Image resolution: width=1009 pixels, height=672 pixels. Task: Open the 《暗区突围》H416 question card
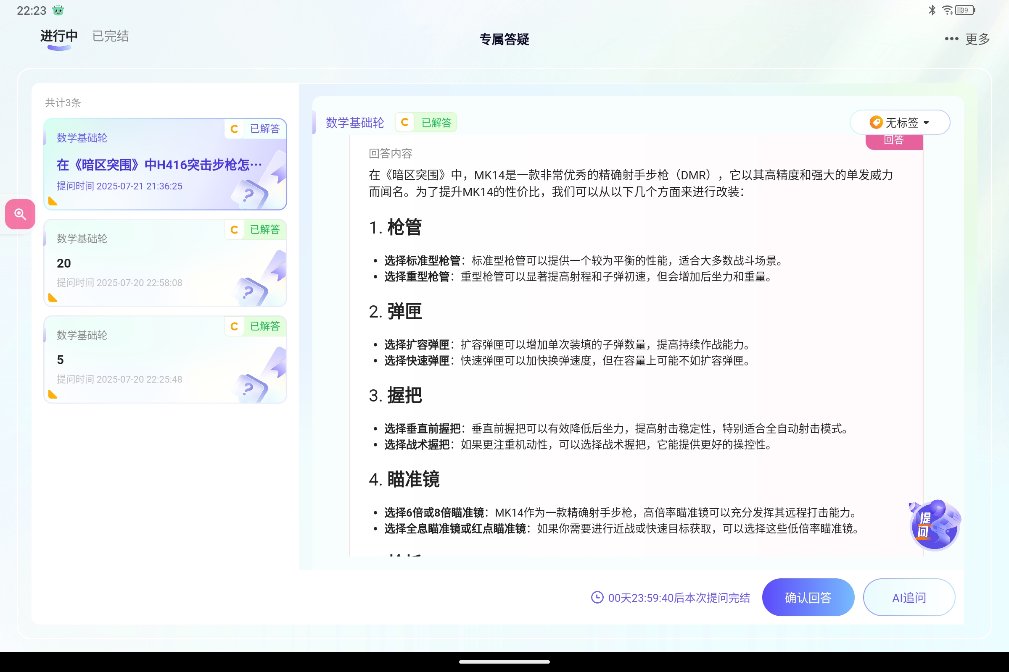tap(165, 164)
